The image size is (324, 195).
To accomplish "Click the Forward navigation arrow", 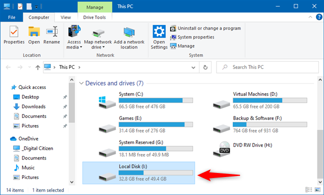I will [20, 67].
